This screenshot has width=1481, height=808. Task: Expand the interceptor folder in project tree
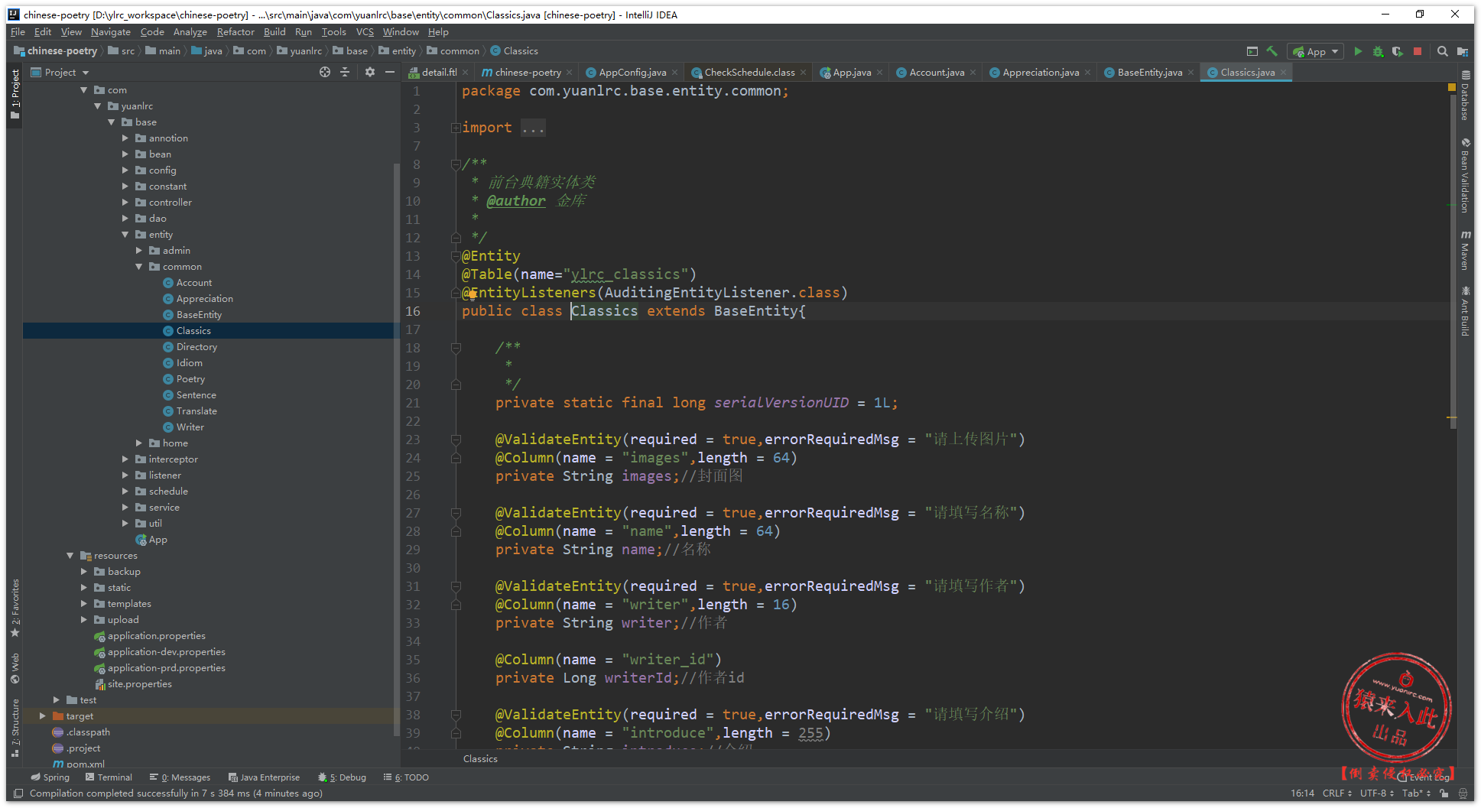[125, 459]
